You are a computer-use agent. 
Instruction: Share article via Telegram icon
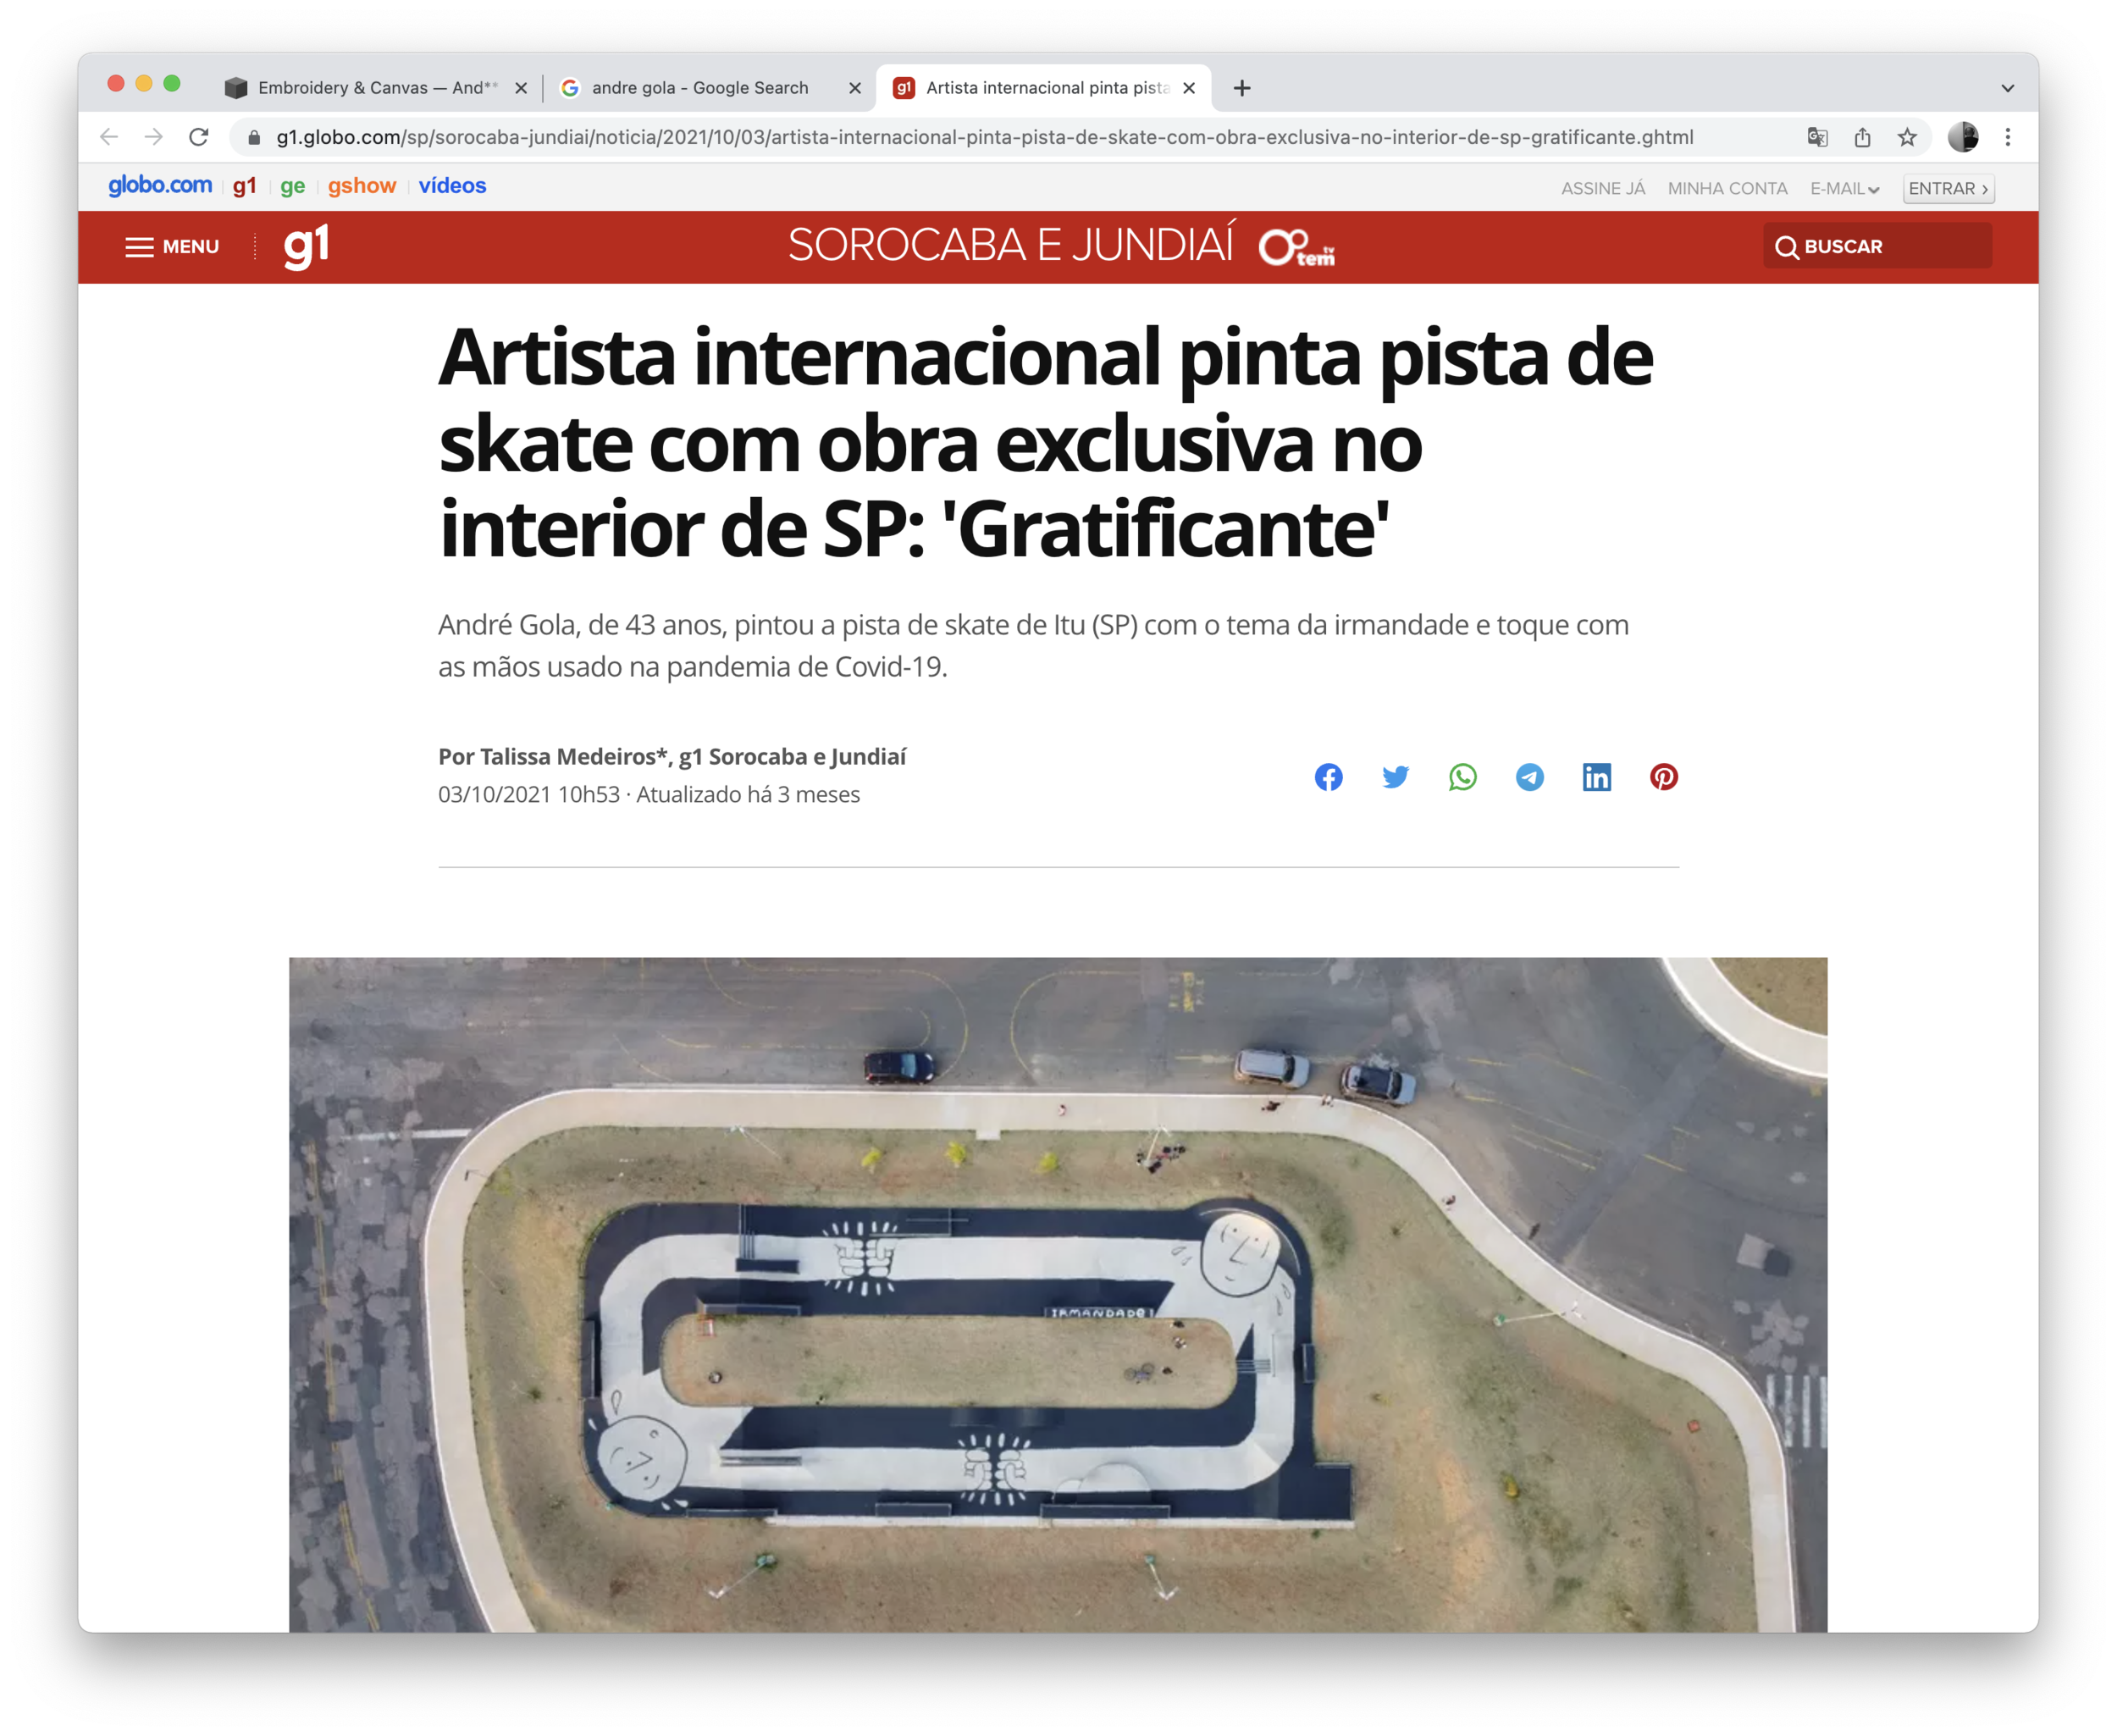1529,777
